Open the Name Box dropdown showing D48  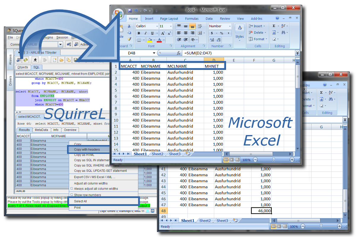pyautogui.click(x=154, y=53)
